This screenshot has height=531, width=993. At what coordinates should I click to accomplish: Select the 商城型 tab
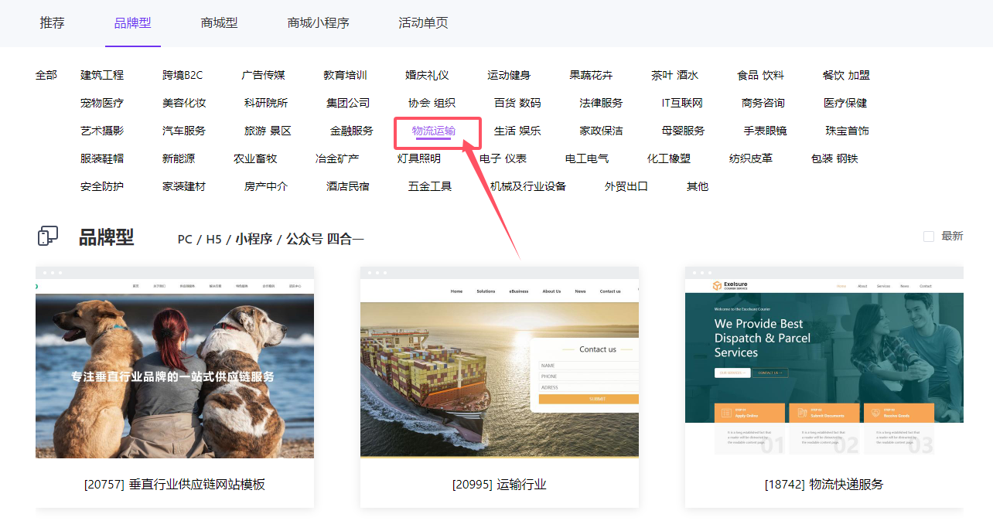[220, 23]
